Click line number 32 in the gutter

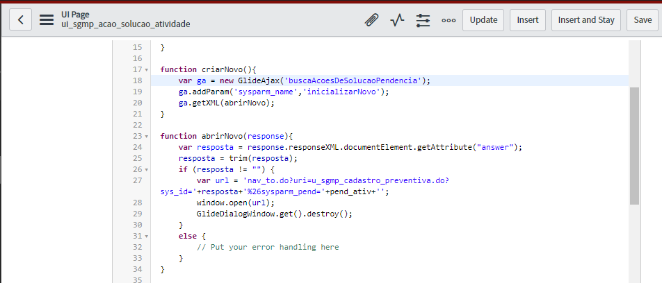coord(137,248)
